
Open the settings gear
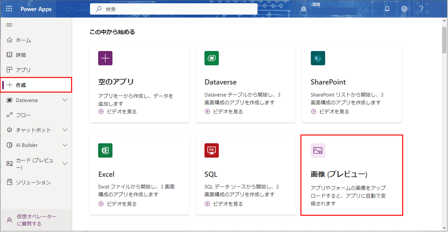point(404,9)
